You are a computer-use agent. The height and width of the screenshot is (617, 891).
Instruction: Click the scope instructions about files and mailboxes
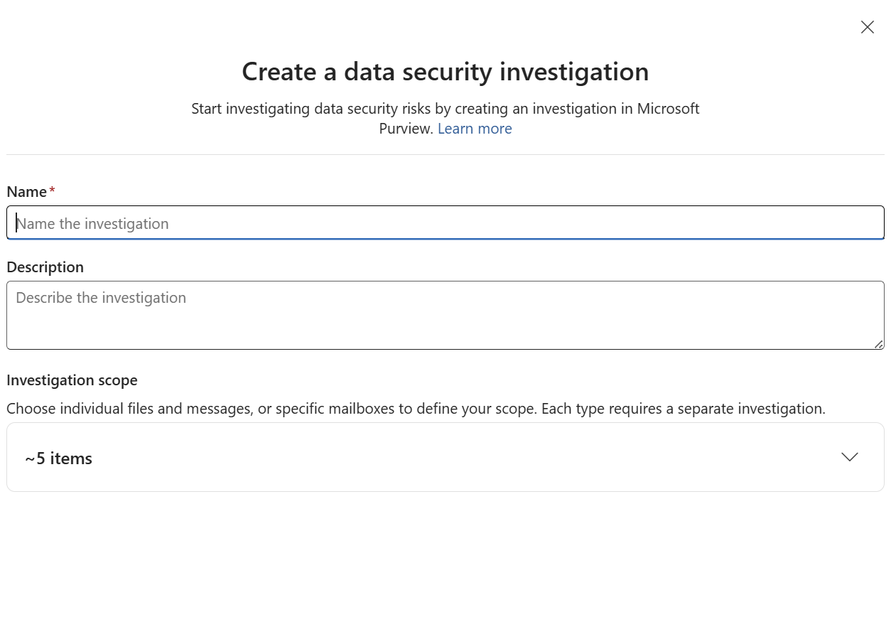pos(416,409)
